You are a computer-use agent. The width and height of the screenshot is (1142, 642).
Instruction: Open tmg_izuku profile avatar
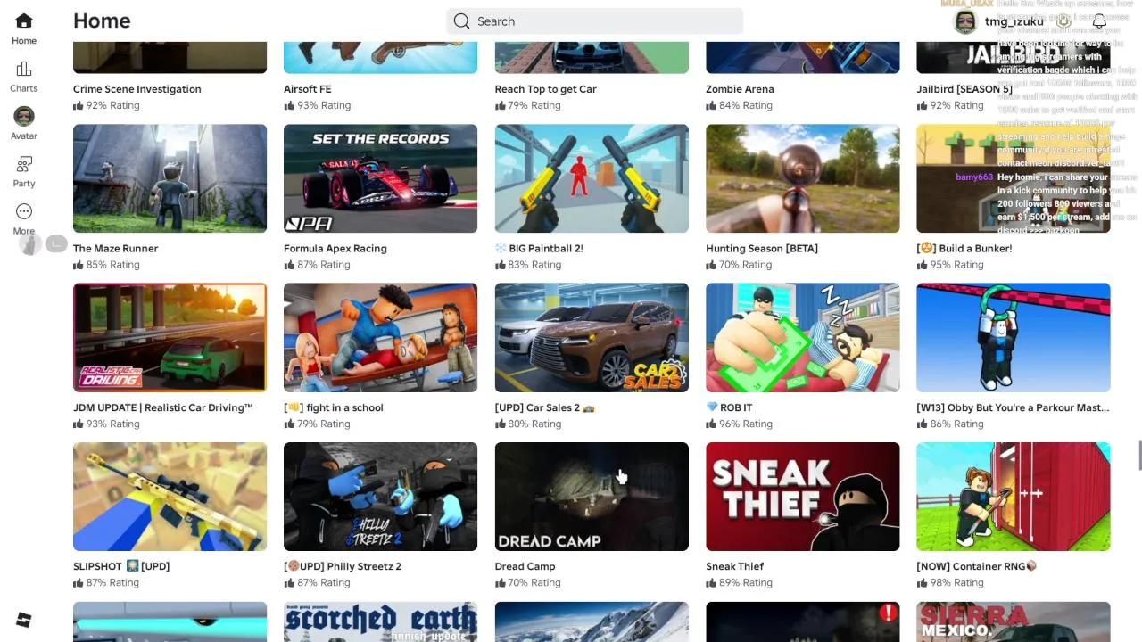coord(964,21)
